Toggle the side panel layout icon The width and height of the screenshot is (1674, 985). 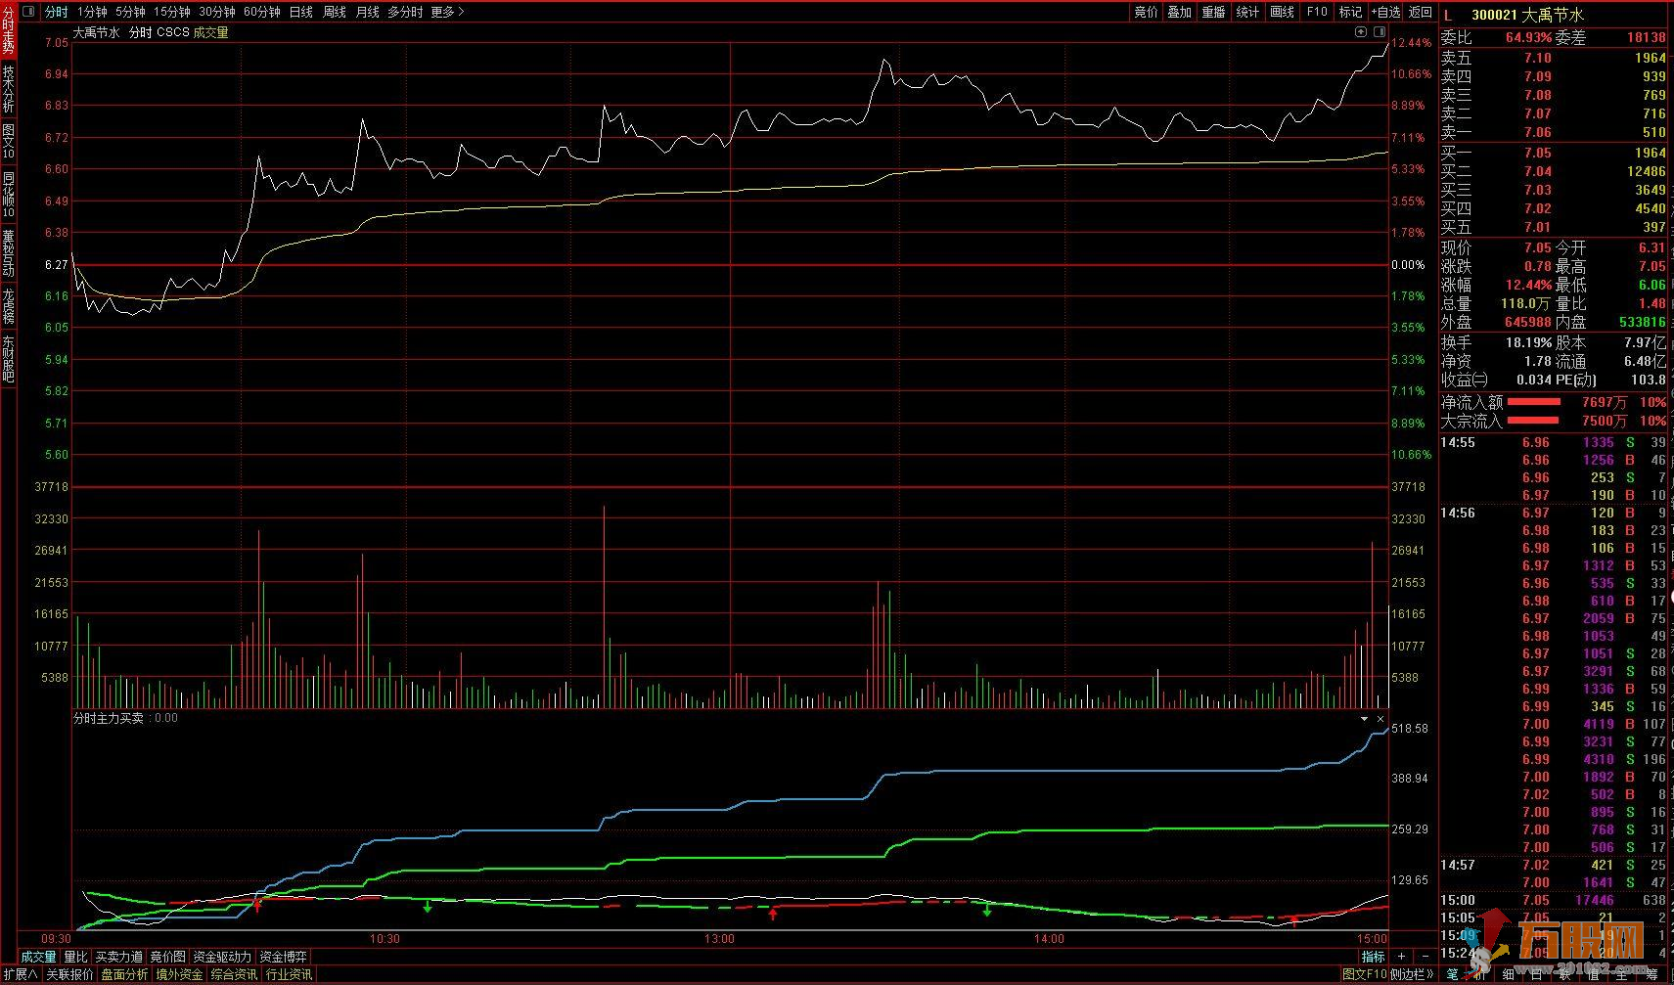[x=1380, y=32]
